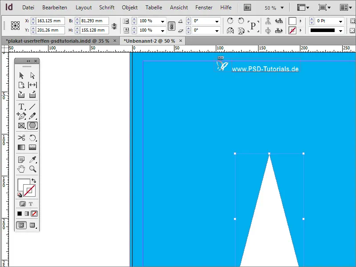Activate the Direct Selection tool

point(32,75)
